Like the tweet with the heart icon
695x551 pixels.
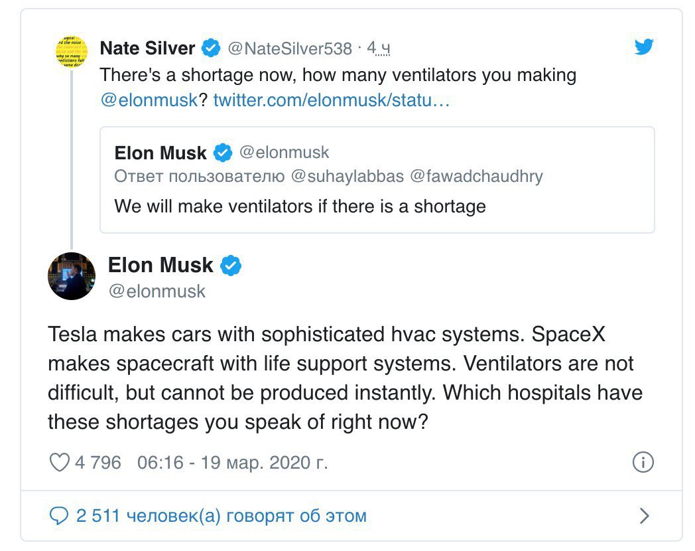tap(59, 462)
